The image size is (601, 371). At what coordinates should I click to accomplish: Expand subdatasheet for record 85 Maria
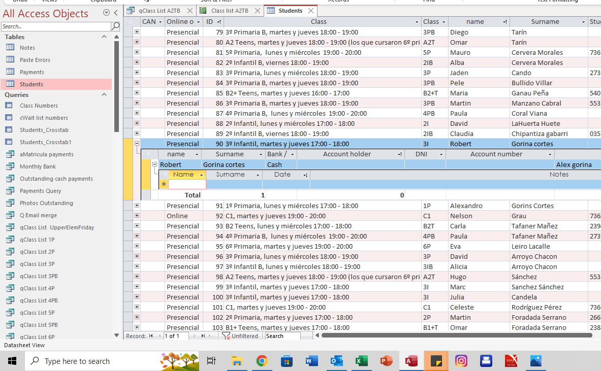pyautogui.click(x=137, y=93)
